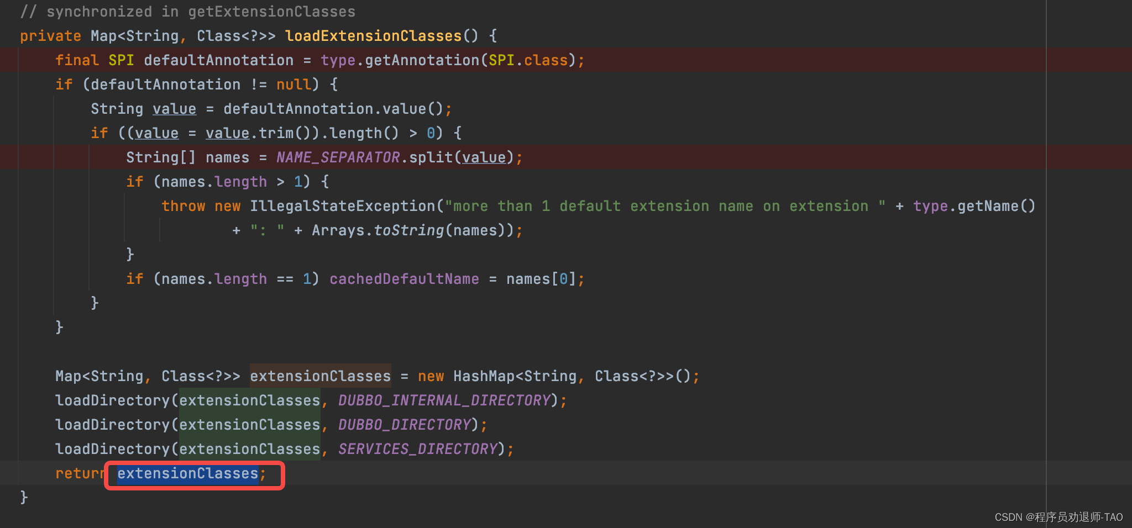Viewport: 1132px width, 528px height.
Task: Click the private keyword
Action: click(x=50, y=36)
